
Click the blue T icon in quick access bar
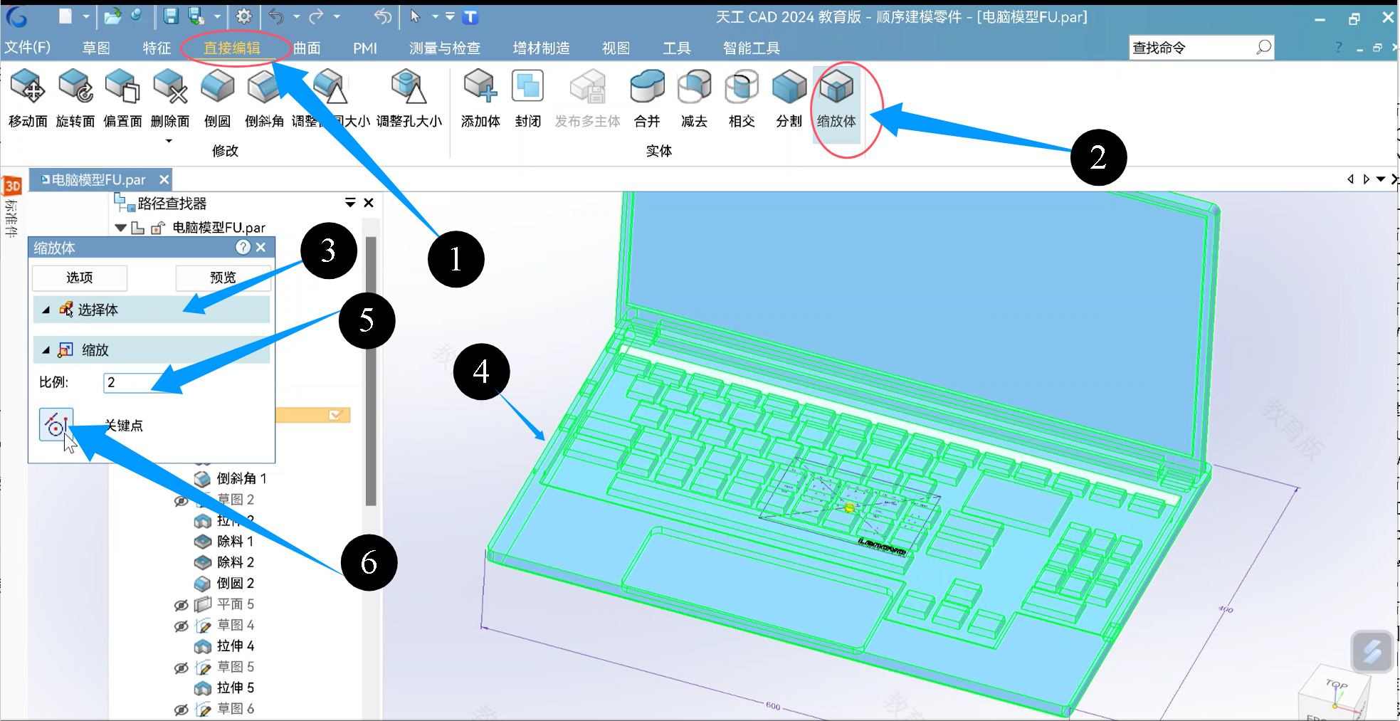point(470,16)
